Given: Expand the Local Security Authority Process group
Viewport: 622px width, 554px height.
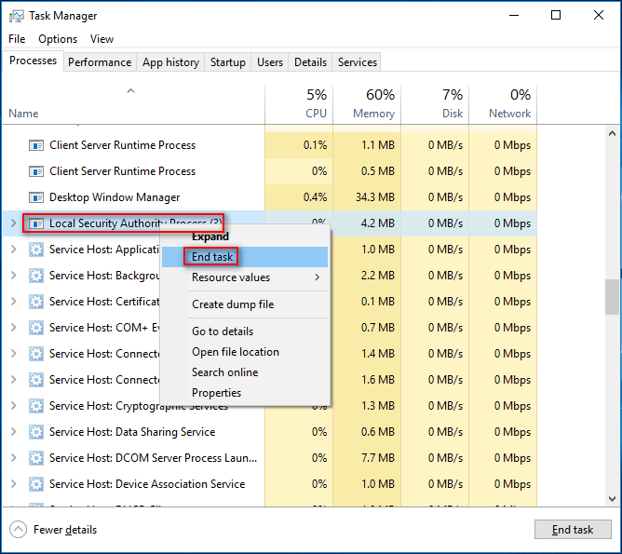Looking at the screenshot, I should (x=13, y=223).
